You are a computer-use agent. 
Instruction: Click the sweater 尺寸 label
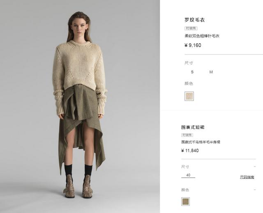[x=189, y=63]
